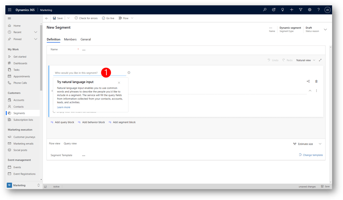Expand the Recent list in sidebar
The image size is (343, 200).
[x=36, y=32]
